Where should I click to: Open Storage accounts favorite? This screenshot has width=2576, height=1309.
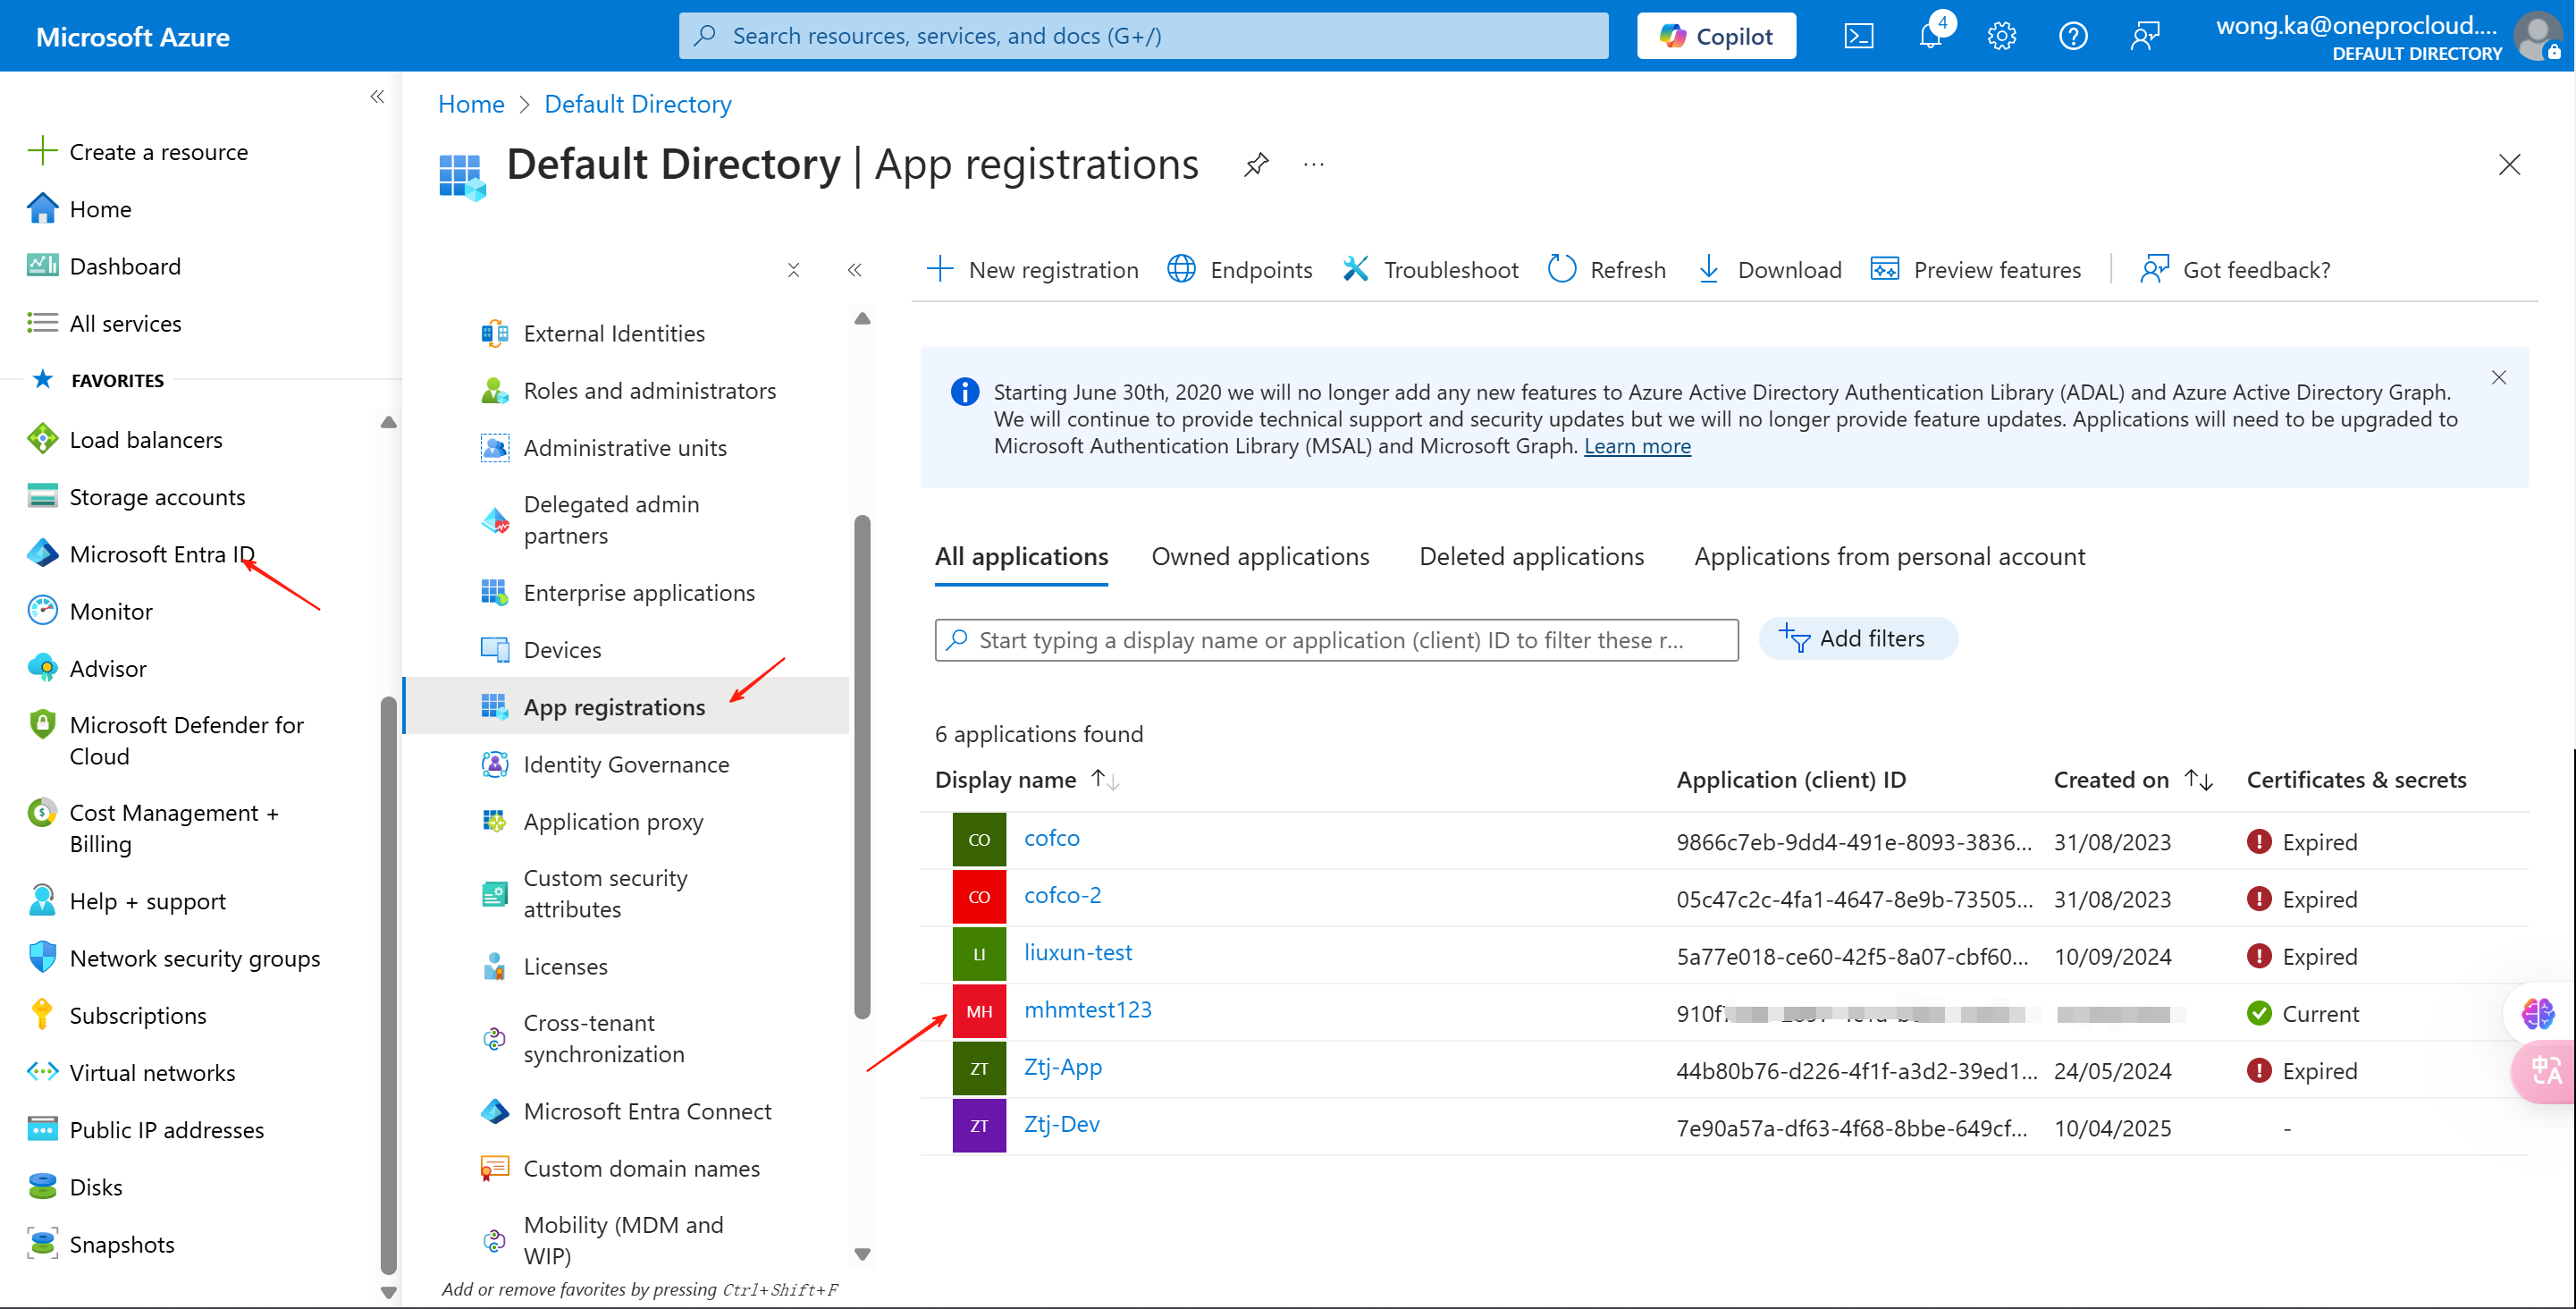157,496
